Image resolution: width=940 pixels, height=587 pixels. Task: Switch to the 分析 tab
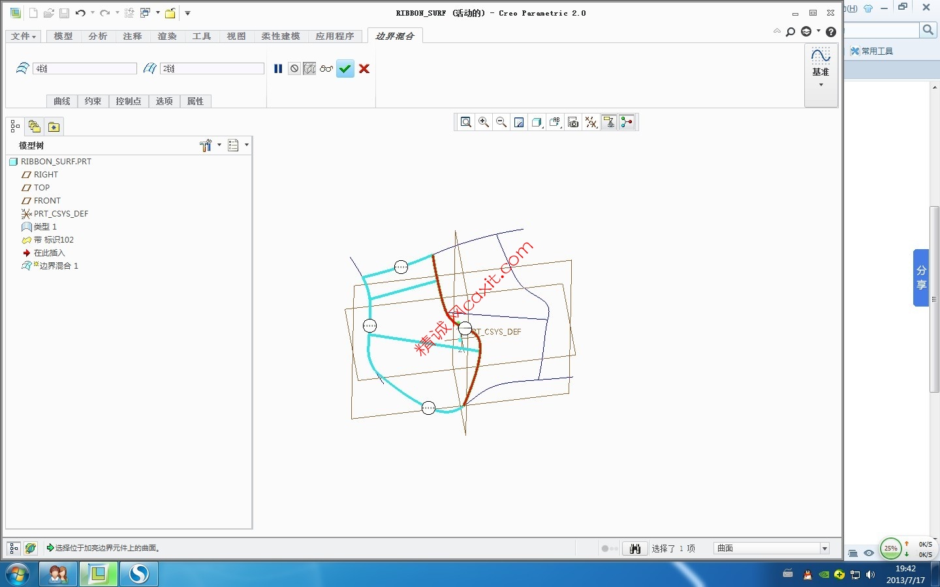point(98,37)
